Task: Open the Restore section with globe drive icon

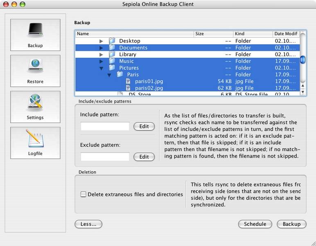Action: (35, 71)
